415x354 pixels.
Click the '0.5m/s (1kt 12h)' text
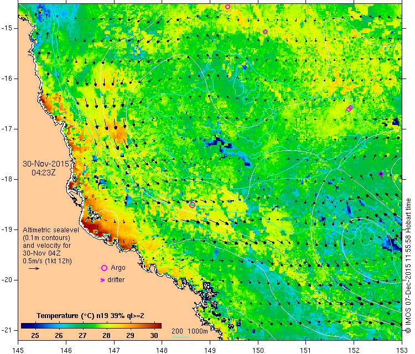pos(48,261)
